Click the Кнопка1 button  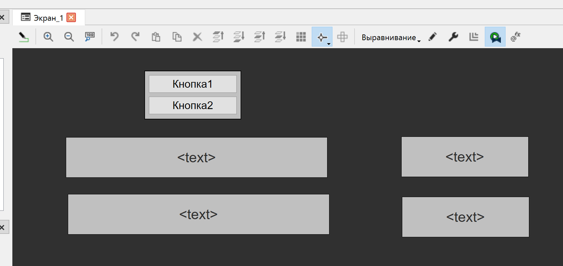coord(193,84)
